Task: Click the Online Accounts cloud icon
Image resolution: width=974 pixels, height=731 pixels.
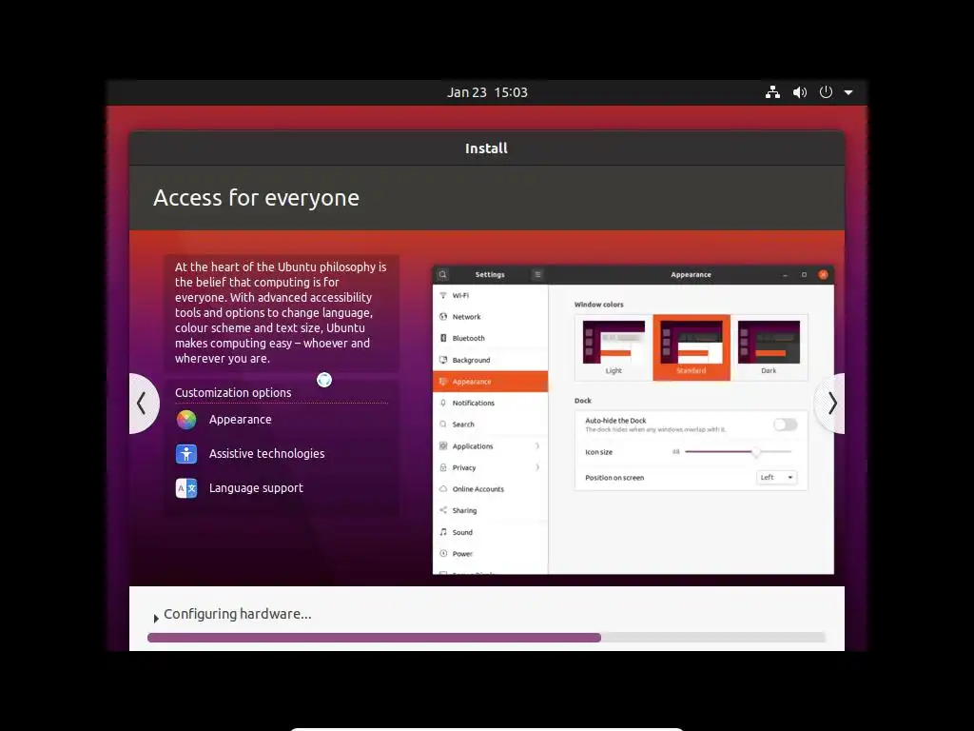Action: tap(443, 489)
